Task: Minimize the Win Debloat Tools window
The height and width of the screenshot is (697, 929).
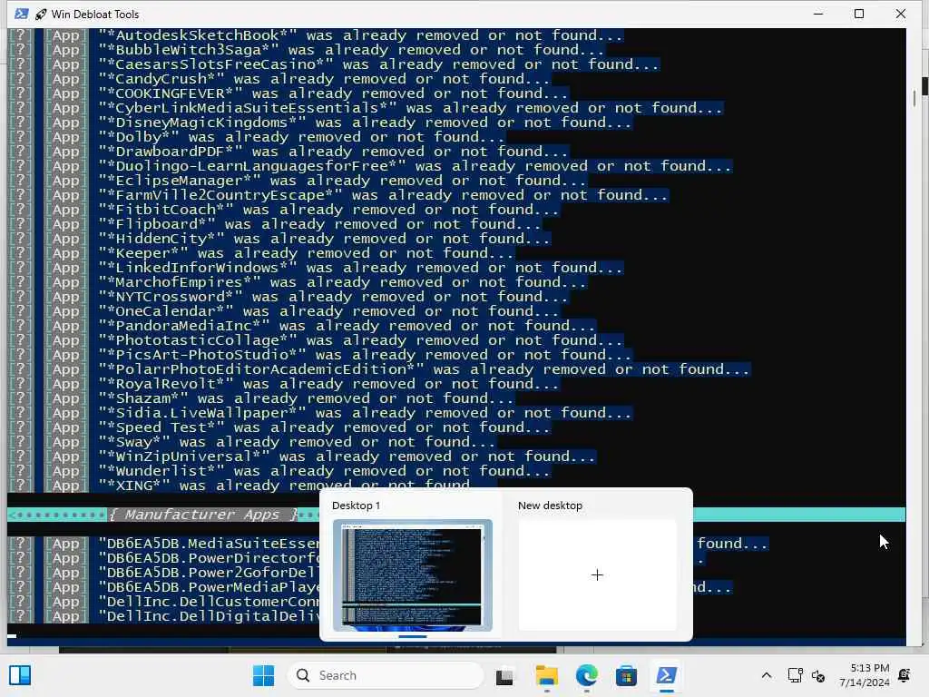Action: tap(818, 14)
